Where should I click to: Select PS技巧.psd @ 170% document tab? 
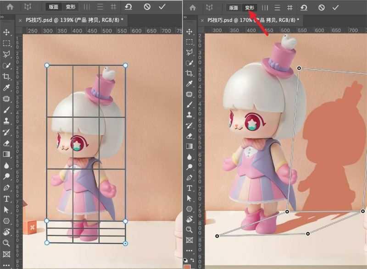pyautogui.click(x=253, y=21)
